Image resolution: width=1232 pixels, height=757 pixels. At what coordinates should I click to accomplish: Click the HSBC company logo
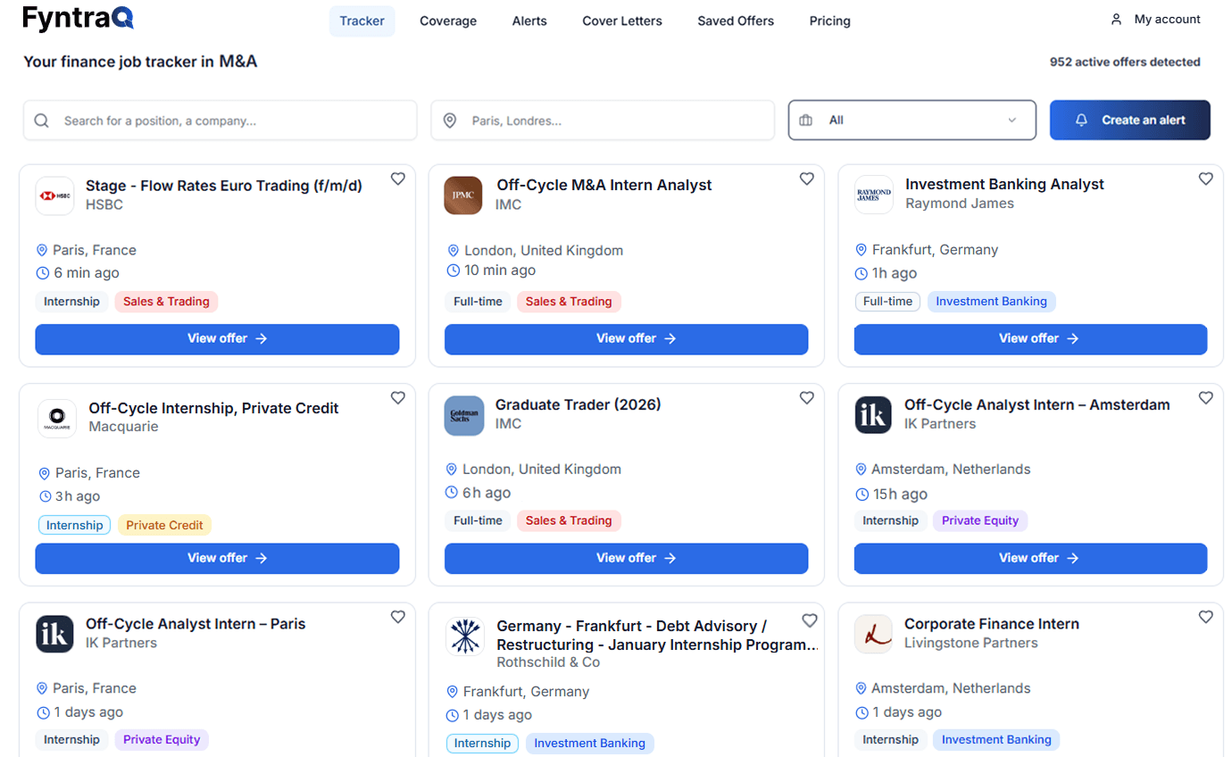coord(54,195)
